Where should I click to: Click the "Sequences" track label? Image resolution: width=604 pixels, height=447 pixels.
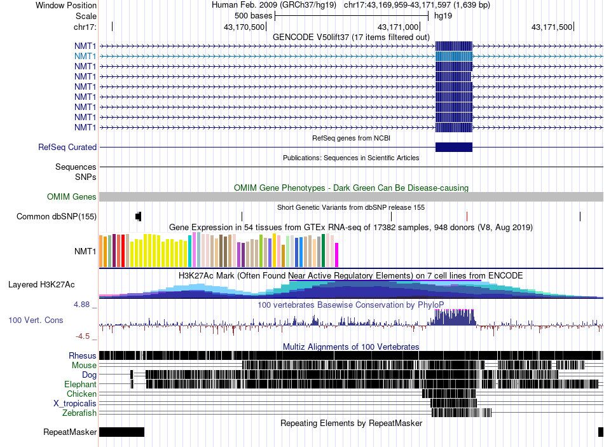coord(76,167)
